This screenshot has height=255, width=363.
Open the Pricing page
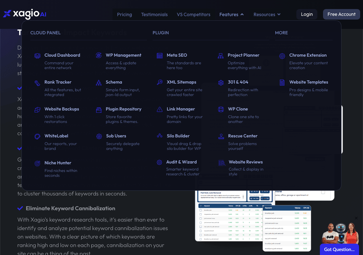pos(124,14)
